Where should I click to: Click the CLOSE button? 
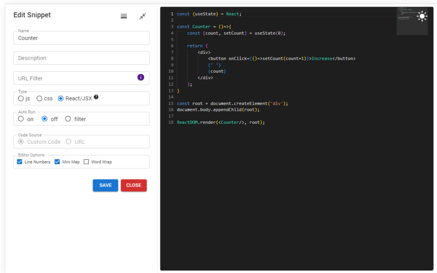pos(133,185)
